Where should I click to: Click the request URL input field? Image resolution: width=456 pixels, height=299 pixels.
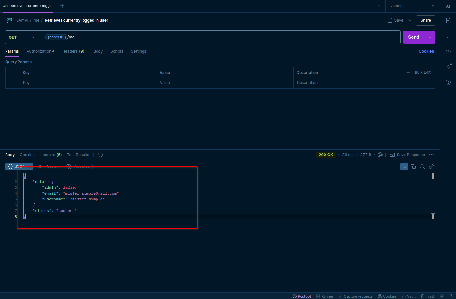[x=220, y=37]
